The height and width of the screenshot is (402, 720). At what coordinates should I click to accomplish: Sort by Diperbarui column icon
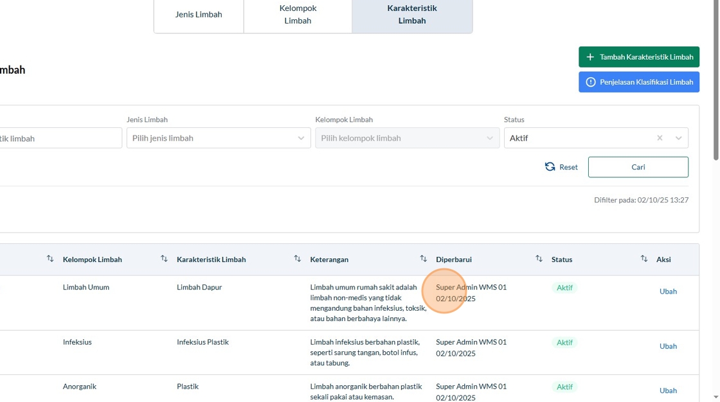pyautogui.click(x=539, y=259)
